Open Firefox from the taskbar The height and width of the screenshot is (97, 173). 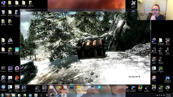point(8,95)
